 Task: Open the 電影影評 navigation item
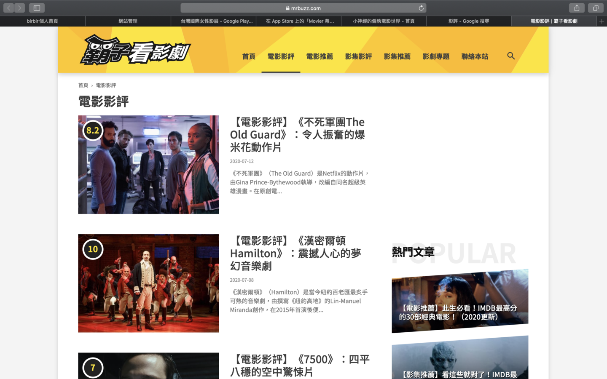pos(281,56)
